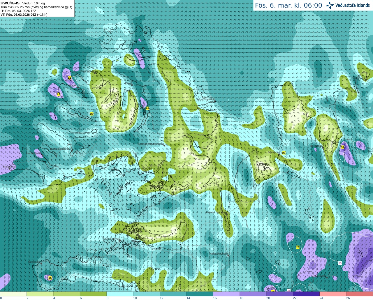This screenshot has width=373, height=300.
Task: Click the Reykir í Hrútafirði station label
Action: coord(216,212)
